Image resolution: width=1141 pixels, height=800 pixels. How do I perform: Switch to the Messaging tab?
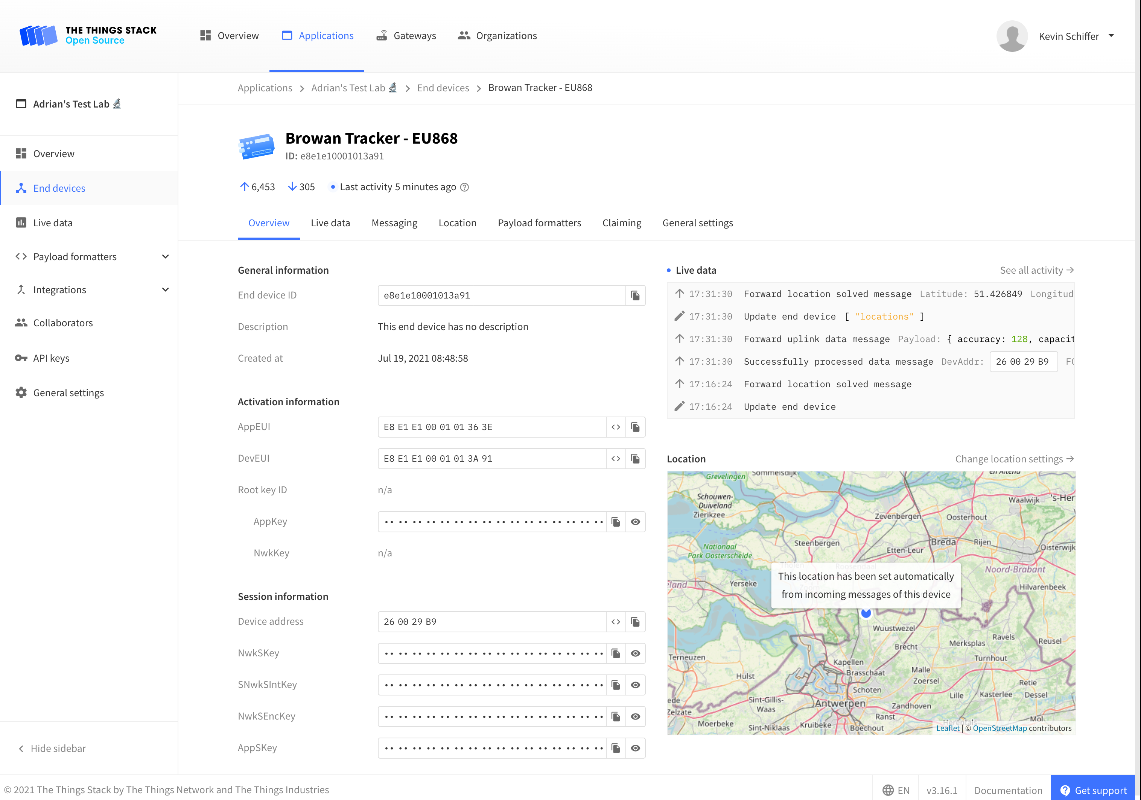[394, 223]
